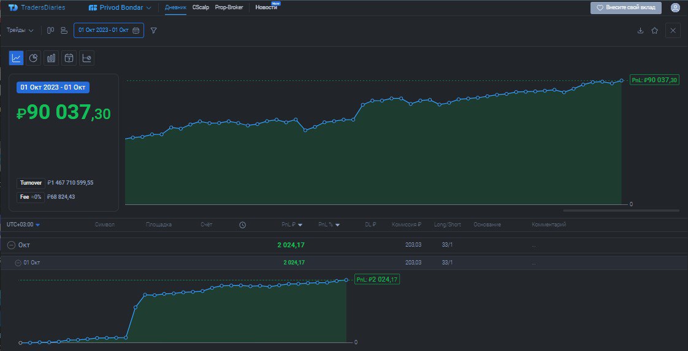Click the Внесите свой вклад button
The height and width of the screenshot is (351, 688).
(x=625, y=7)
